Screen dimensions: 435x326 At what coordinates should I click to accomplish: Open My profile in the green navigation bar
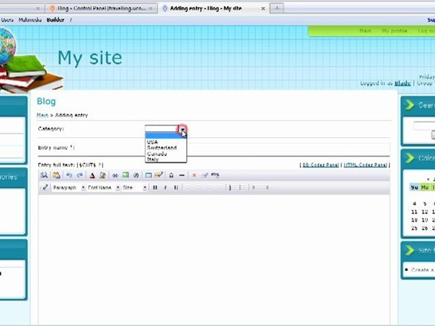(x=394, y=31)
